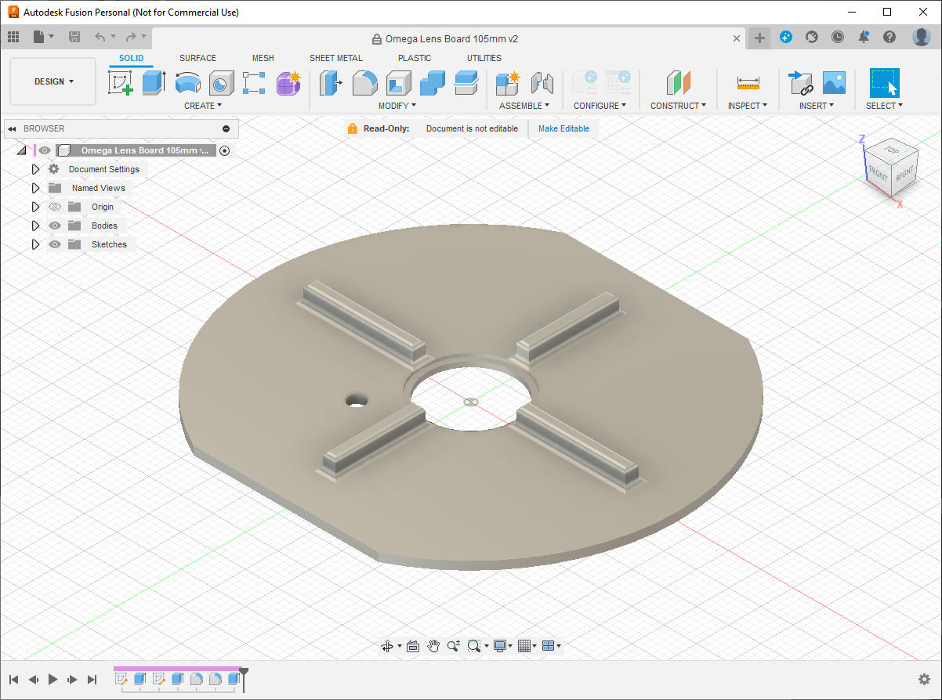Collapse the BROWSER panel arrows

pos(13,128)
